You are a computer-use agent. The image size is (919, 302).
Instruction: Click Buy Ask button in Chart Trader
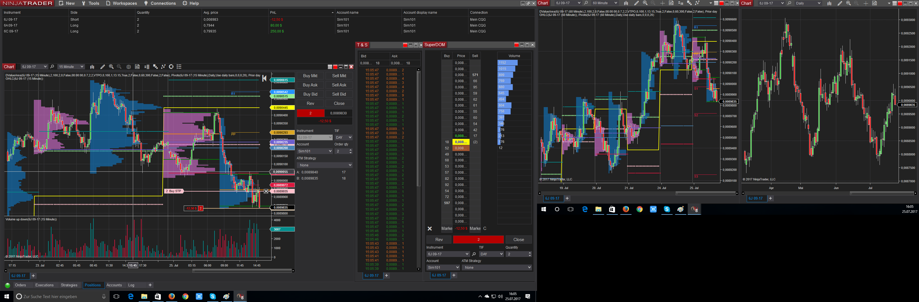point(310,85)
